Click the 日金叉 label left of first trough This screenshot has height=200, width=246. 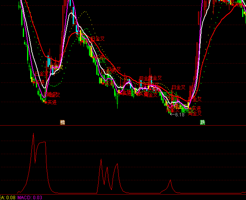click(x=42, y=73)
